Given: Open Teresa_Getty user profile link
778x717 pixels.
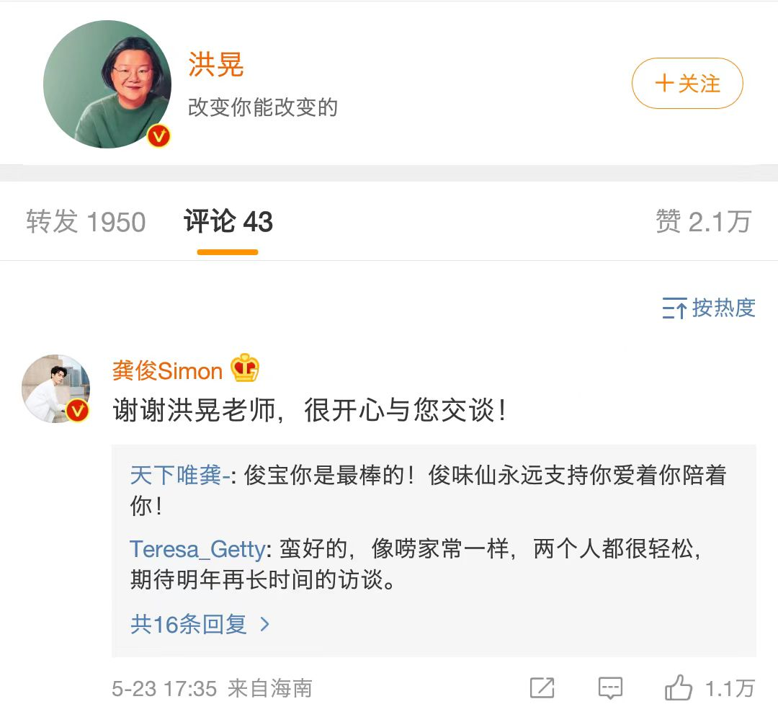Looking at the screenshot, I should (197, 550).
